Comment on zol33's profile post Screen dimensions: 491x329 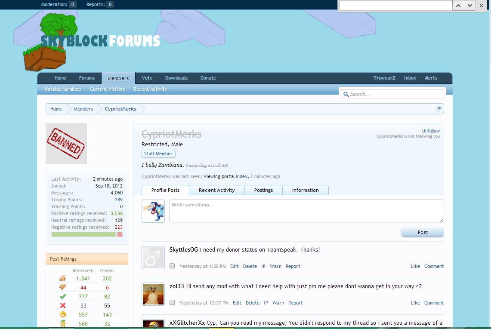click(434, 303)
